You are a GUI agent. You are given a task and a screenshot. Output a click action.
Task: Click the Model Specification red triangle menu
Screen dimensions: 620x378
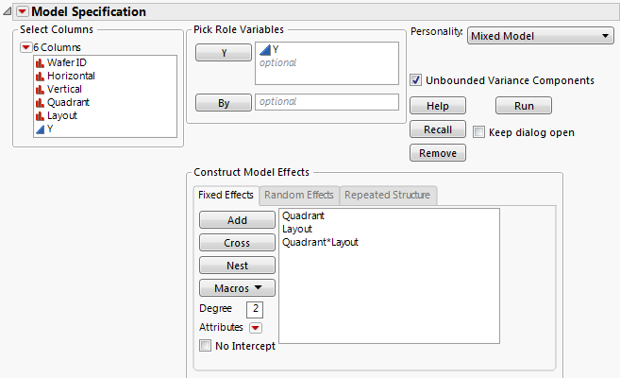(x=24, y=12)
